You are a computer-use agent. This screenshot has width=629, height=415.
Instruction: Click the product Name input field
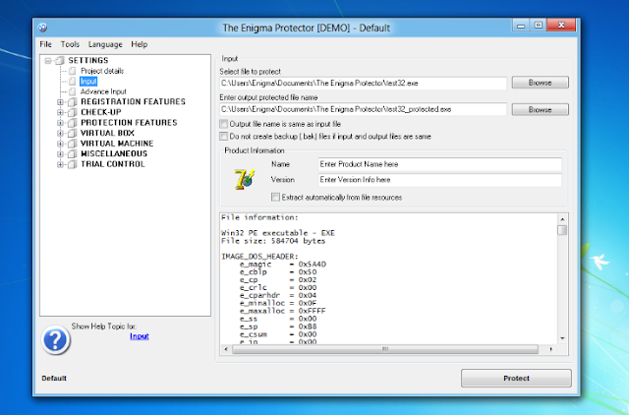pos(439,164)
